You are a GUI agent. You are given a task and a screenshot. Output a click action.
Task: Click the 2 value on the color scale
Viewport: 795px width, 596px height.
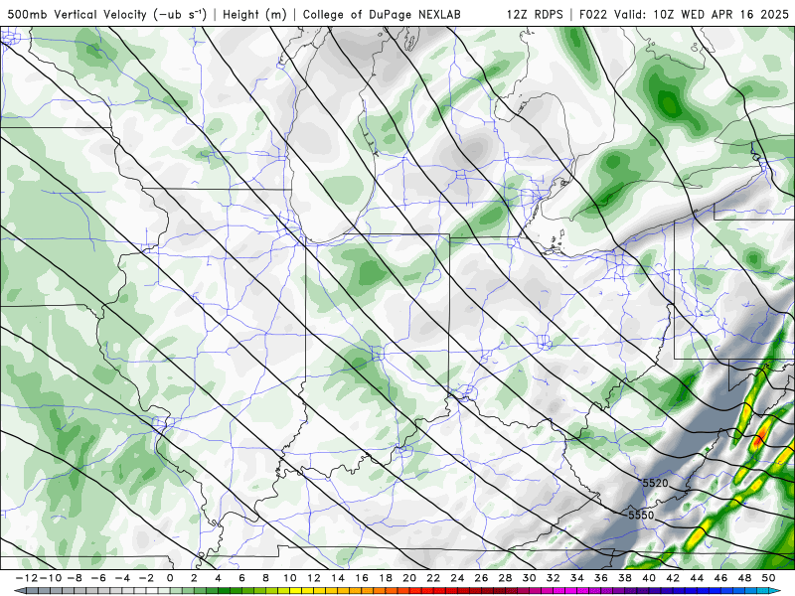(x=194, y=578)
